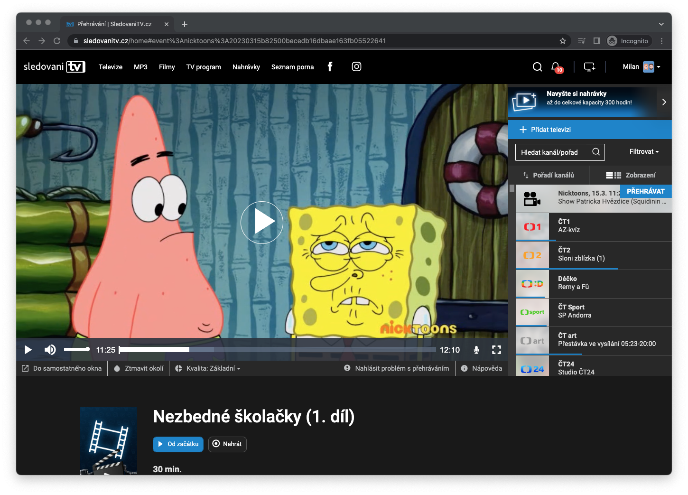Select ČT1 channel logo

point(532,227)
